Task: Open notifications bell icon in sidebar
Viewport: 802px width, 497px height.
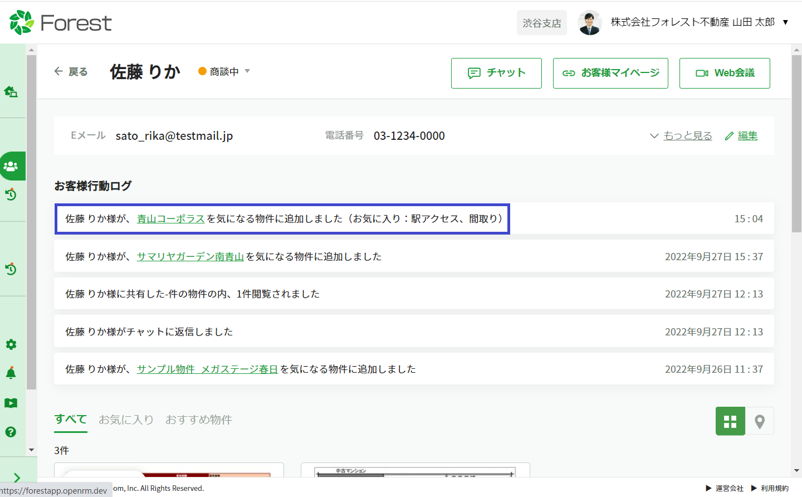Action: (11, 373)
